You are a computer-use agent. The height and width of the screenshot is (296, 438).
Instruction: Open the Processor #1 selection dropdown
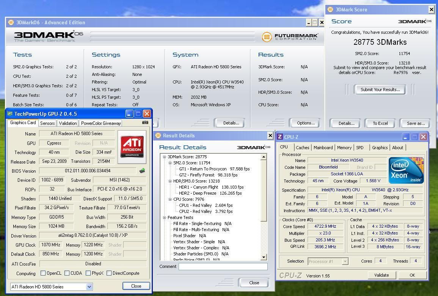point(345,261)
